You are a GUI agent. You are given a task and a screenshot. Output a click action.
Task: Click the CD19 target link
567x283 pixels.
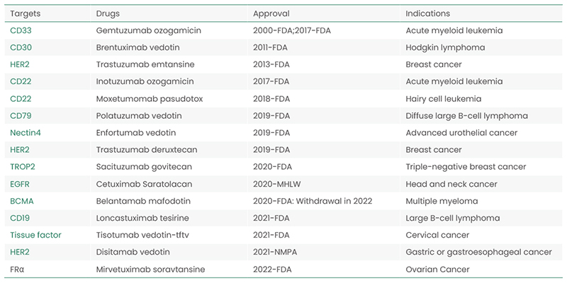[20, 218]
